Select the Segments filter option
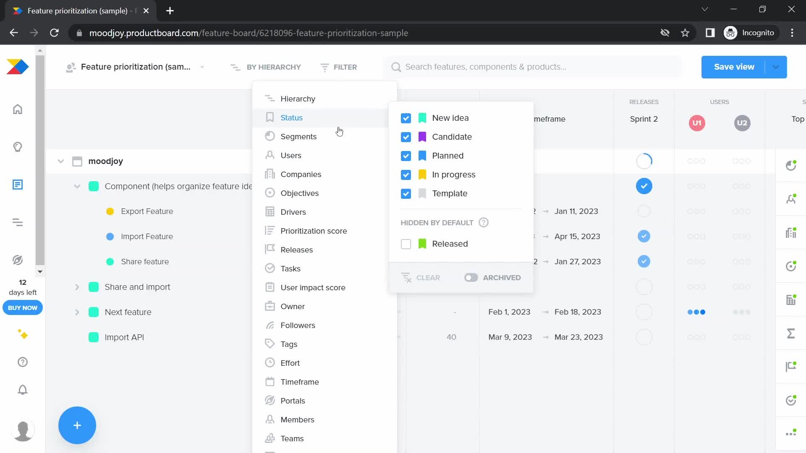 coord(299,136)
